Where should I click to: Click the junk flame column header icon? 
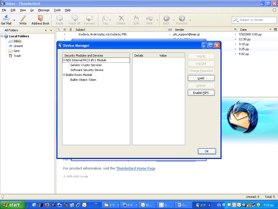235,29
